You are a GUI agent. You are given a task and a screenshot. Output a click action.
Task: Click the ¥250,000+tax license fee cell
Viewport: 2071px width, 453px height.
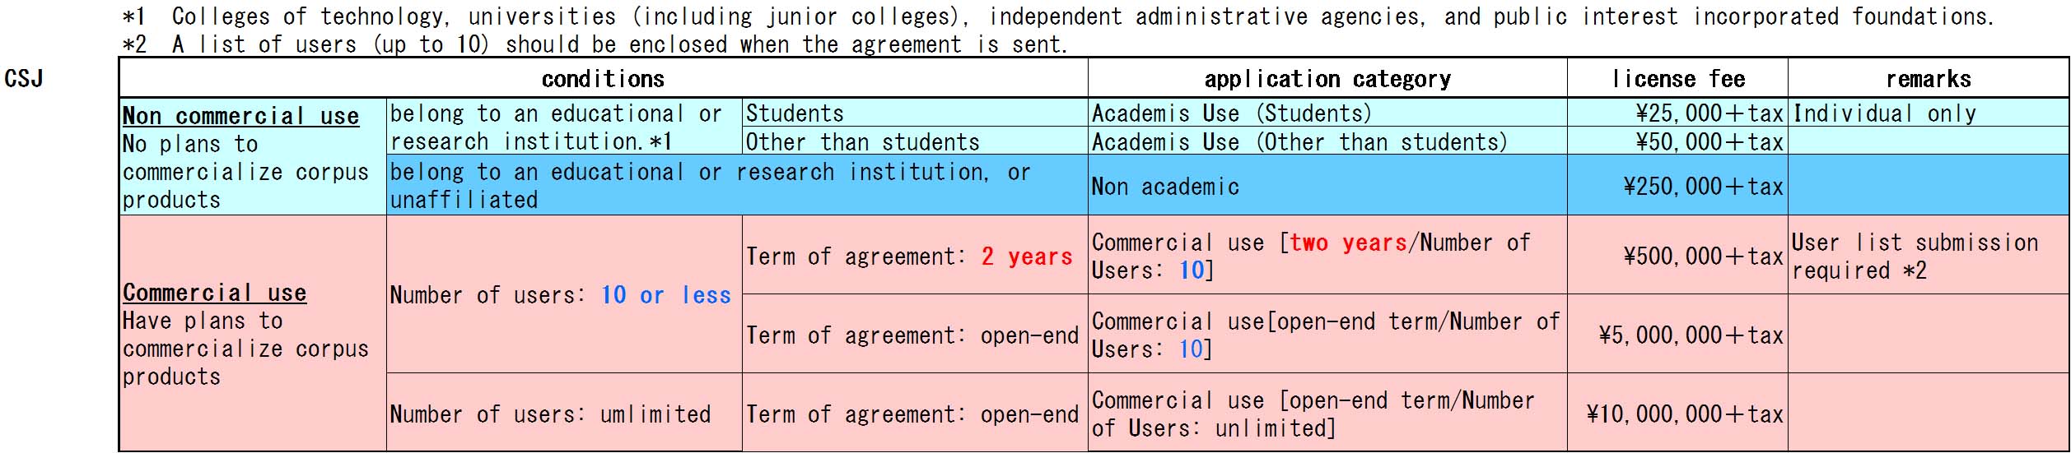pos(1702,187)
